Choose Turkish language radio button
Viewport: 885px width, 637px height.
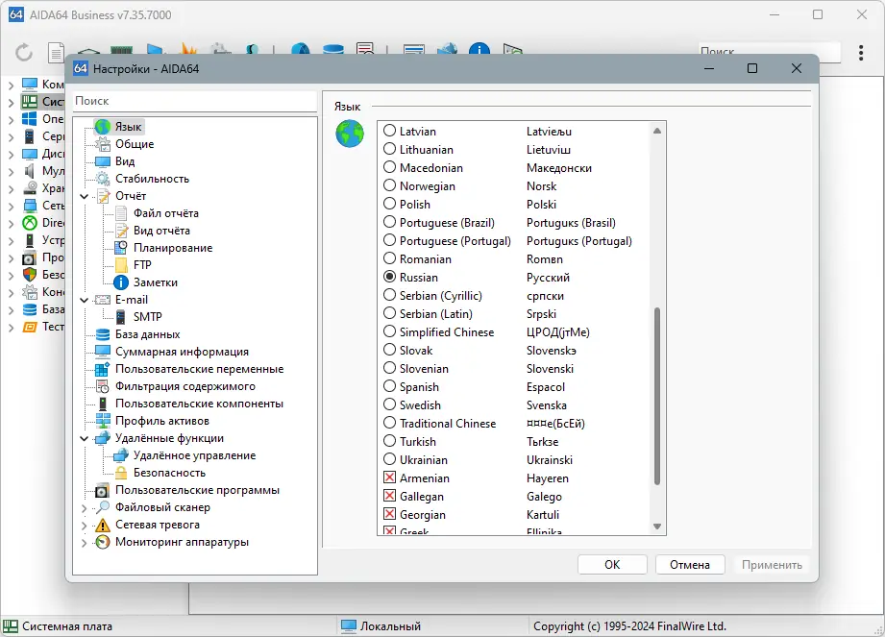389,441
